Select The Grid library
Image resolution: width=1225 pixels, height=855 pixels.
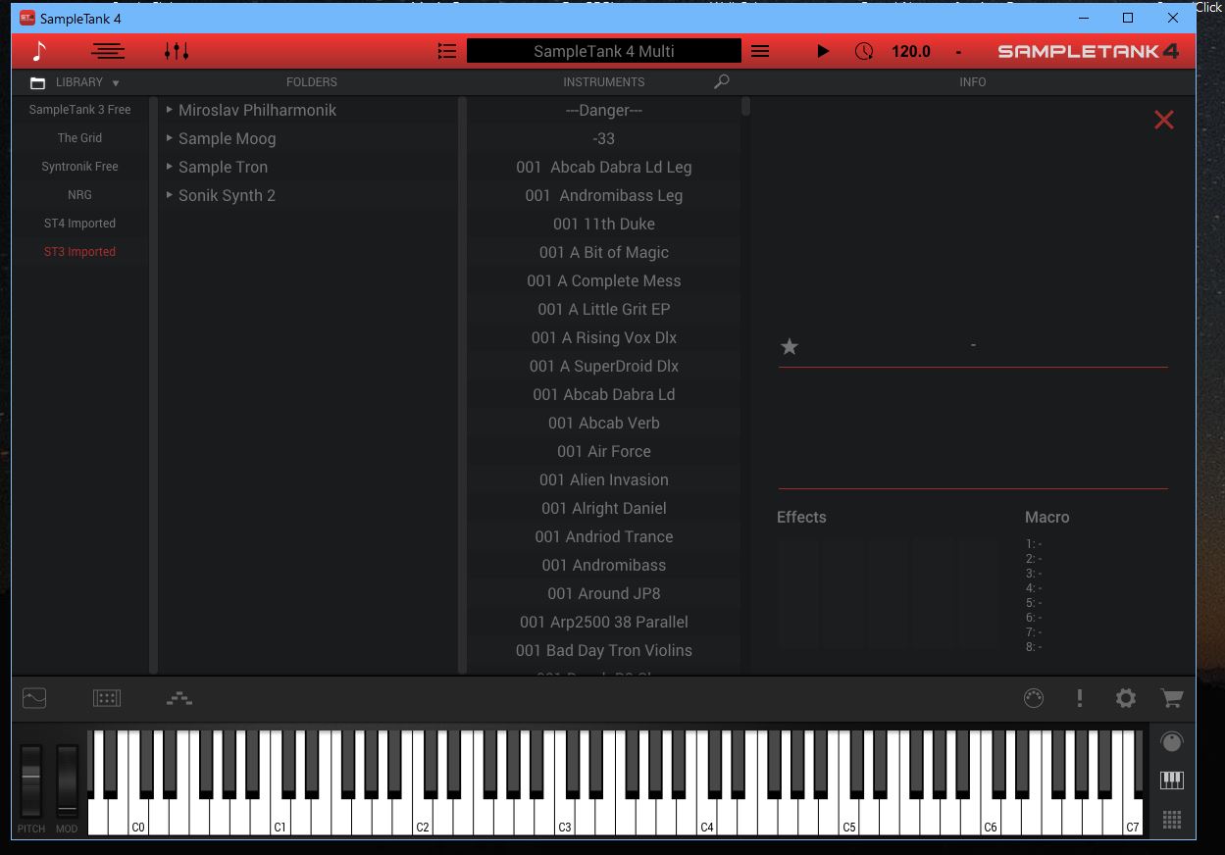coord(79,138)
